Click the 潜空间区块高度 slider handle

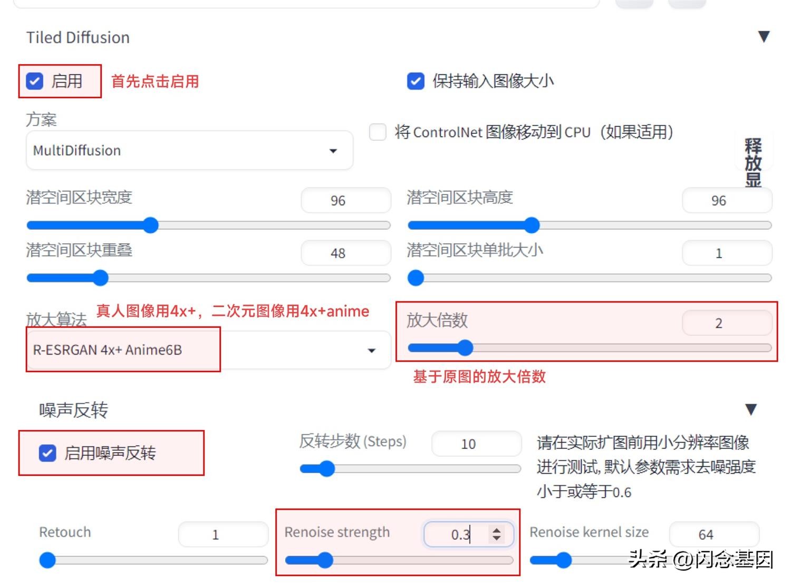[532, 225]
